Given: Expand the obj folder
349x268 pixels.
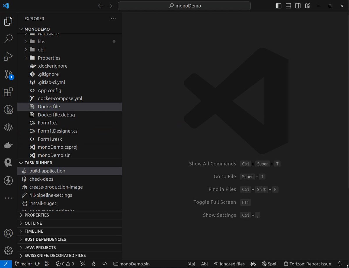Looking at the screenshot, I should tap(70, 50).
